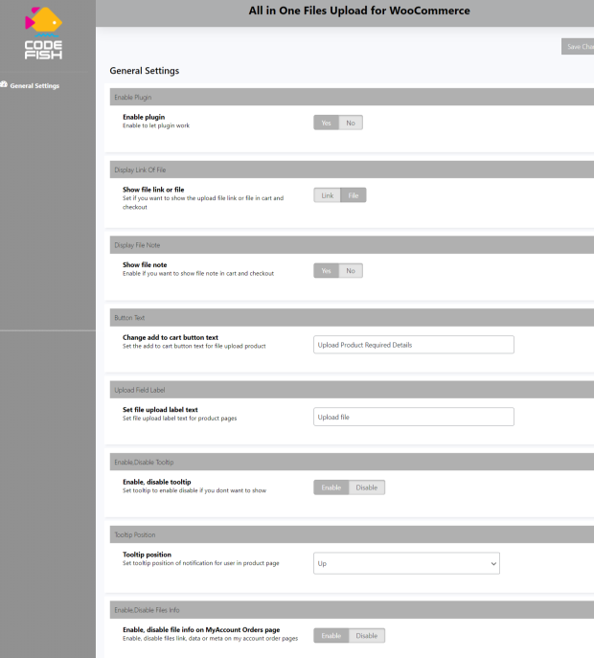The image size is (594, 658).
Task: Click the 'All in One Files Upload for WooCommerce' title
Action: (359, 11)
